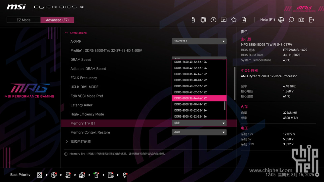Choose DDR5-7600 42-52-52-126 option
Screen dimensions: 324x182
click(x=199, y=68)
